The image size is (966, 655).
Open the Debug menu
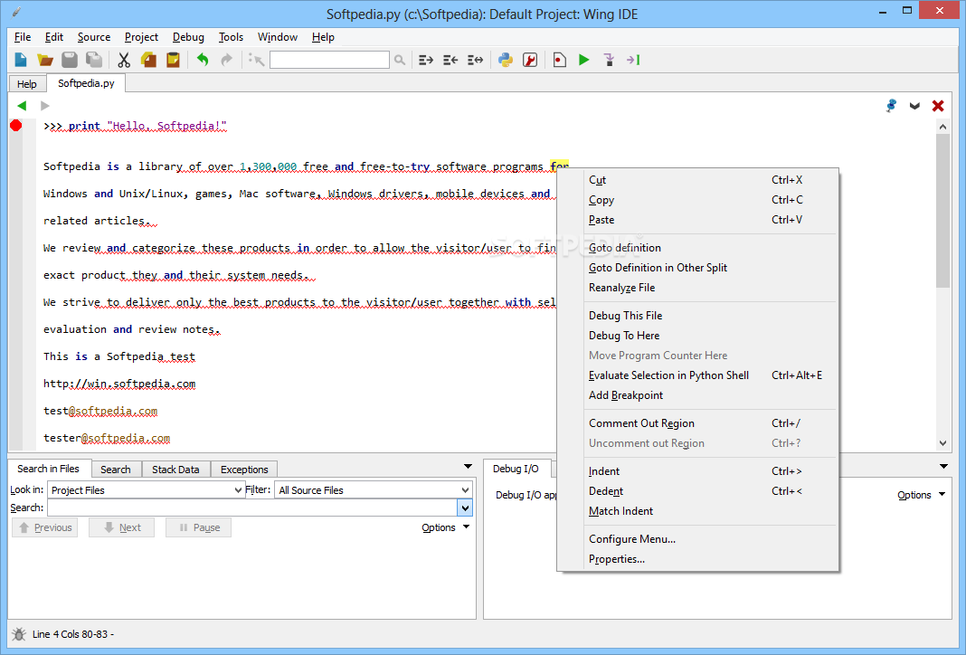(188, 37)
